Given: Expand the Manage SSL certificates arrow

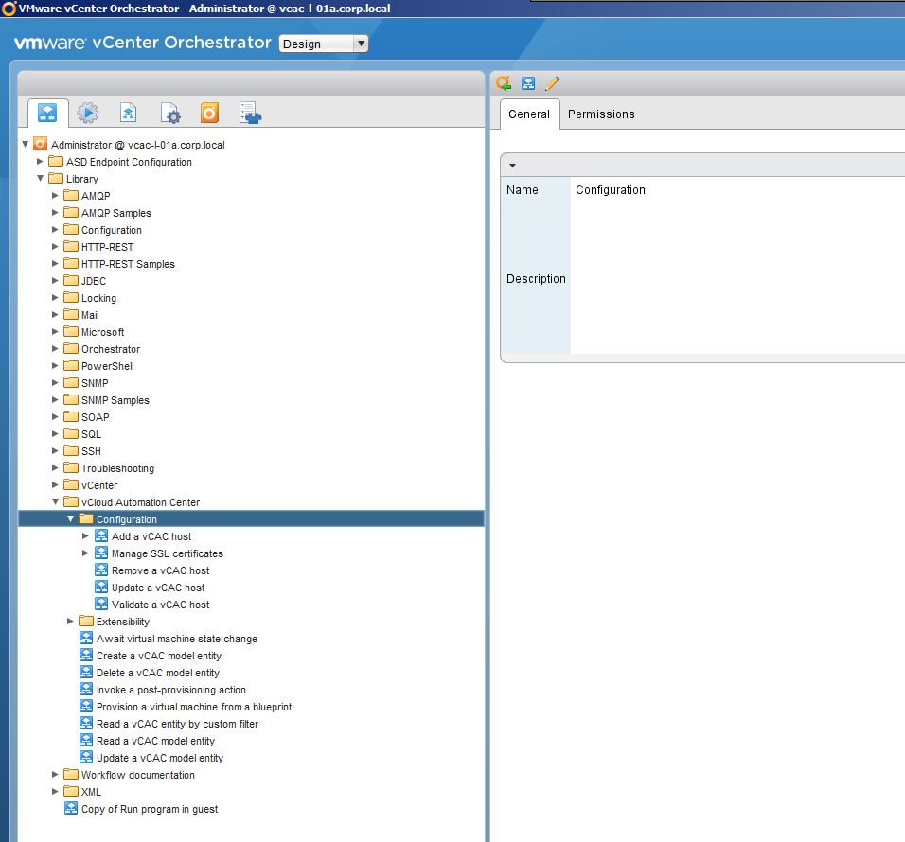Looking at the screenshot, I should (85, 553).
